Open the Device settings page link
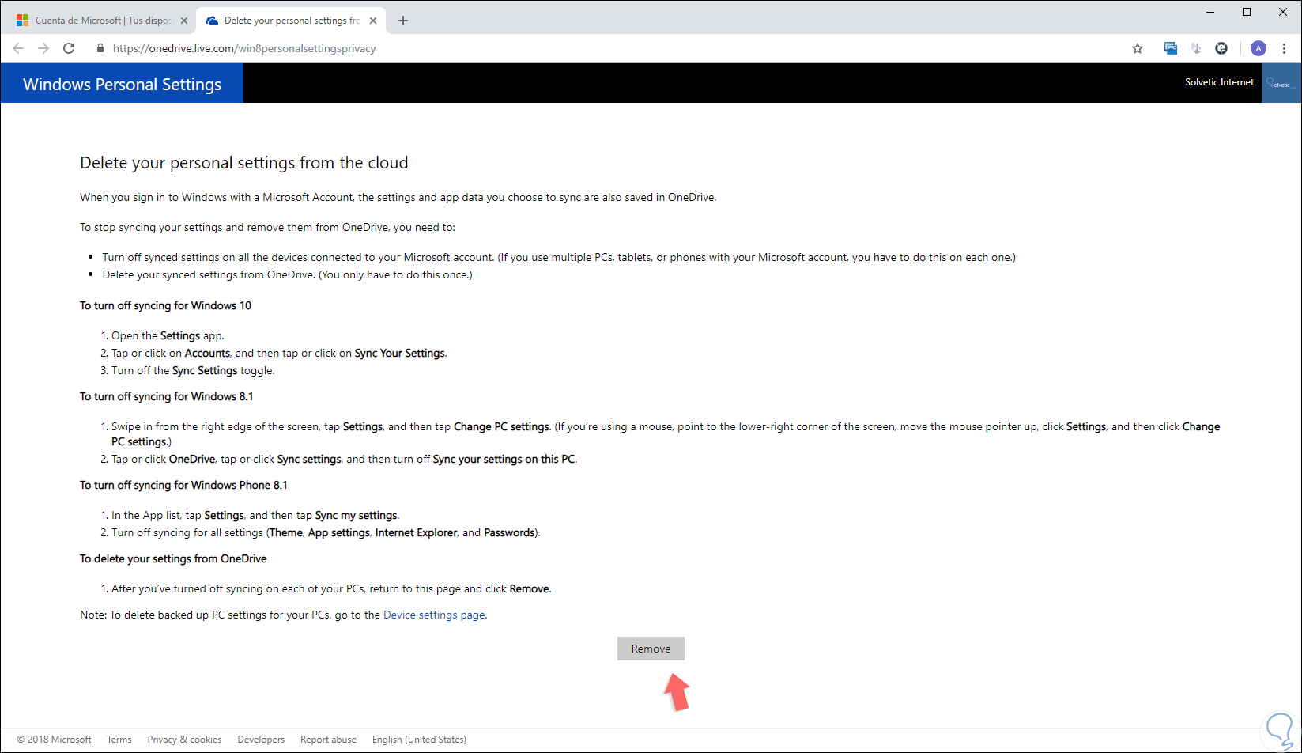Screen dimensions: 1302x753 click(x=434, y=615)
